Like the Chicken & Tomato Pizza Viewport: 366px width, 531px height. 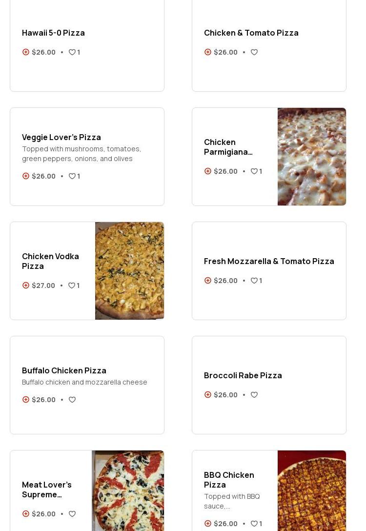pos(254,52)
